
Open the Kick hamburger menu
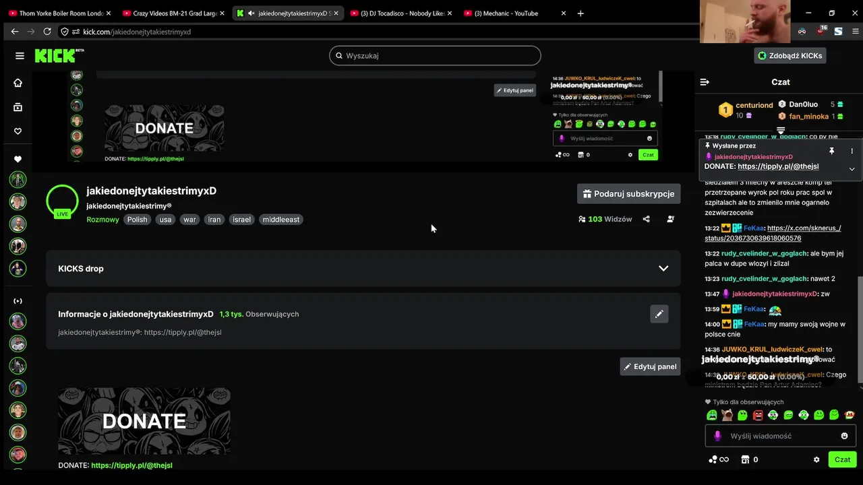point(20,56)
